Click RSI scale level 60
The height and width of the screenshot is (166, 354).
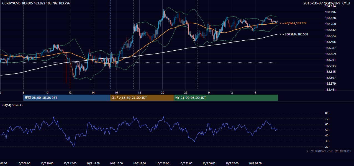(327, 124)
